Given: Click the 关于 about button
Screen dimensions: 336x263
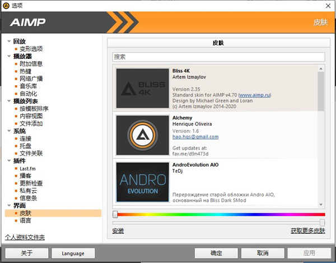Looking at the screenshot, I should click(27, 253).
